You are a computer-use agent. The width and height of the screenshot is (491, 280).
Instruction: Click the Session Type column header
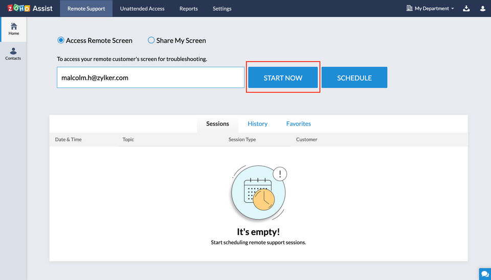242,140
